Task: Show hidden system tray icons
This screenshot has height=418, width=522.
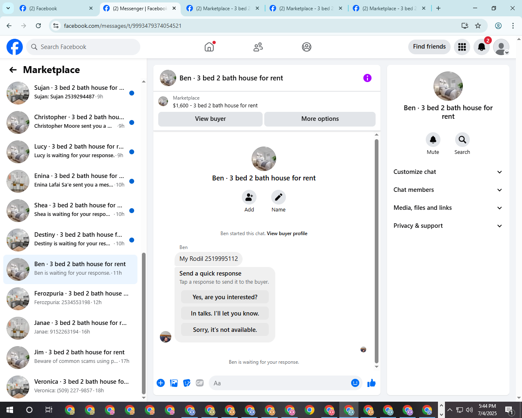Action: click(x=450, y=410)
